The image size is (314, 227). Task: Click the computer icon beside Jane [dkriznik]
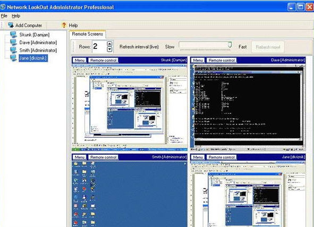13,58
